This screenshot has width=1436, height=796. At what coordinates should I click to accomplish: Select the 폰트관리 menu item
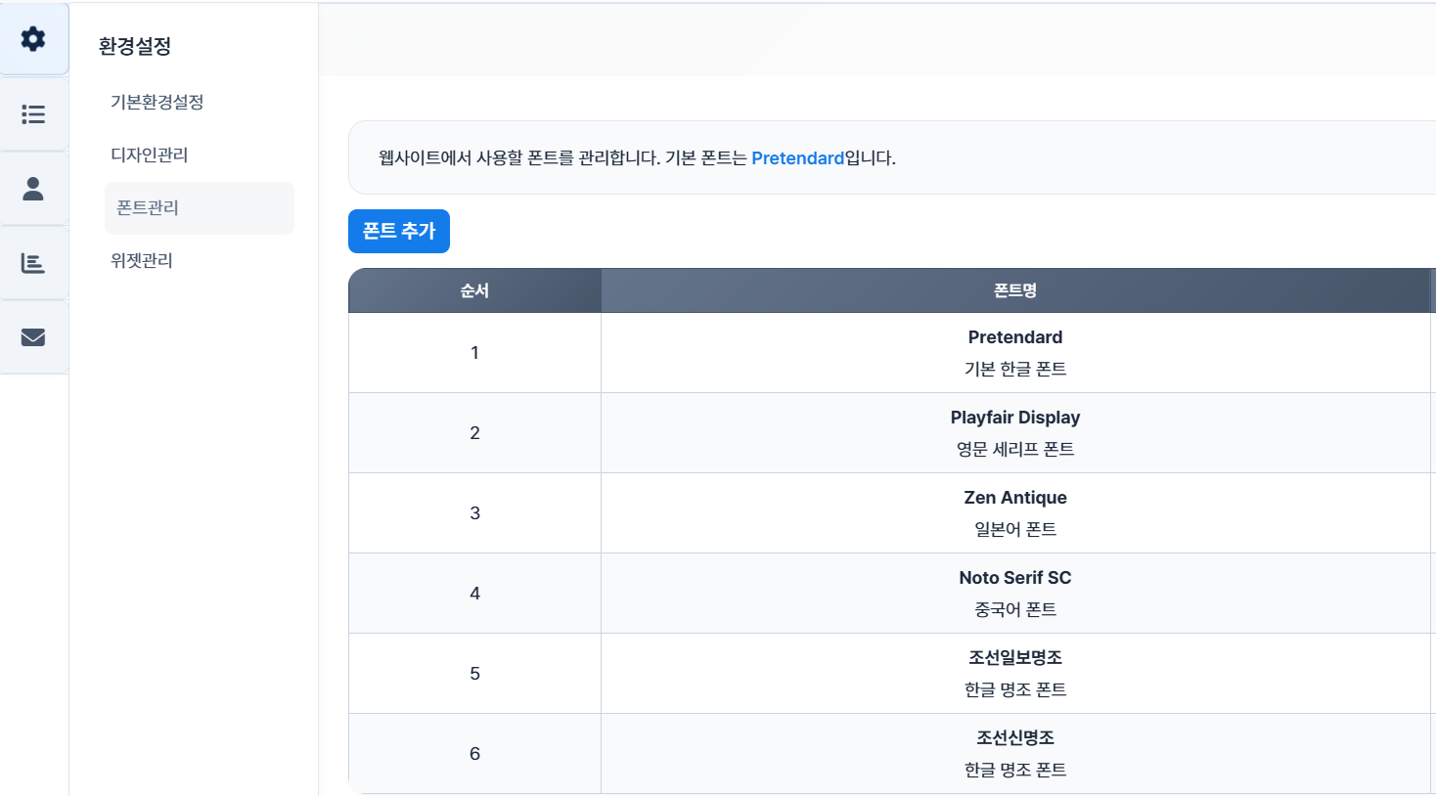(x=200, y=207)
